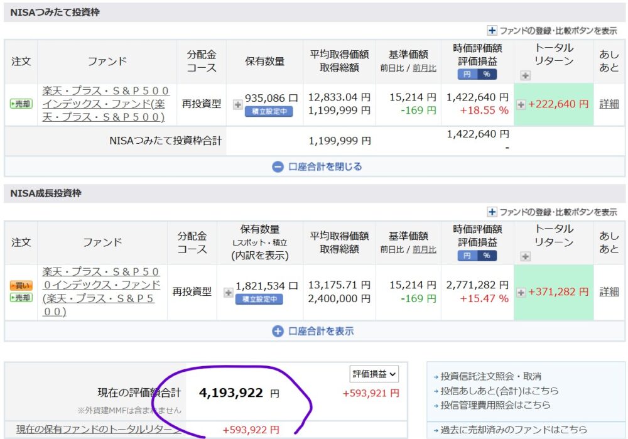Screen dimensions: 628x439
Task: Click NISA成長投資枠 section heading
Action: click(x=46, y=193)
